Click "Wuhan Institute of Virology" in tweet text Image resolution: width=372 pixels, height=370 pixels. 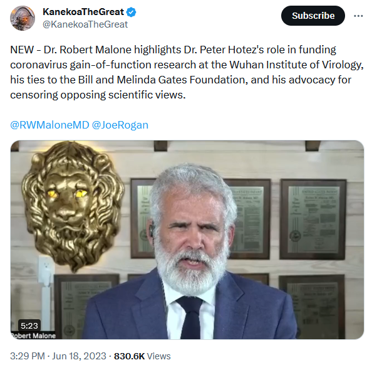[296, 65]
